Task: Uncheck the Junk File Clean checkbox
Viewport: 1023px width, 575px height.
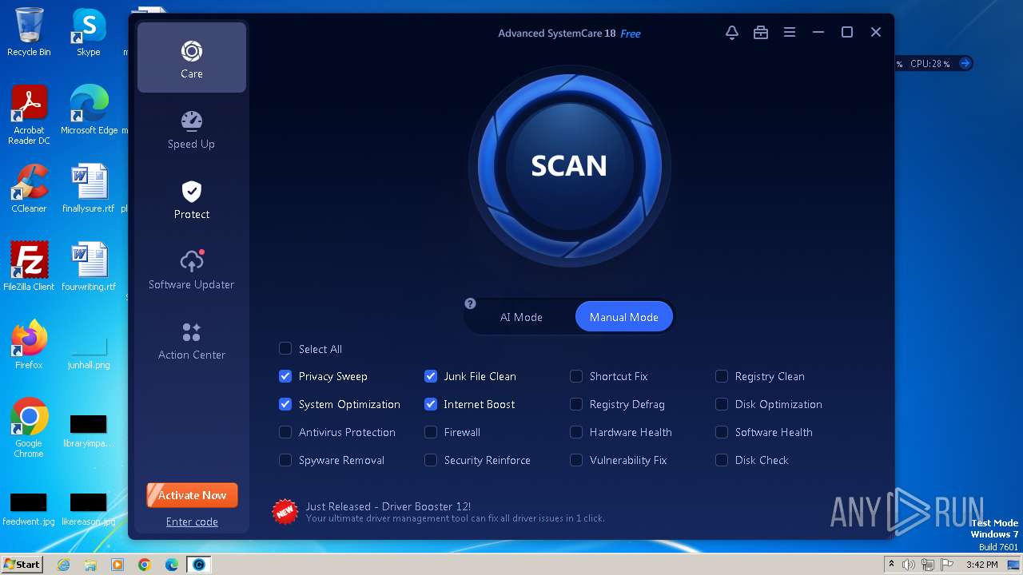Action: point(431,375)
